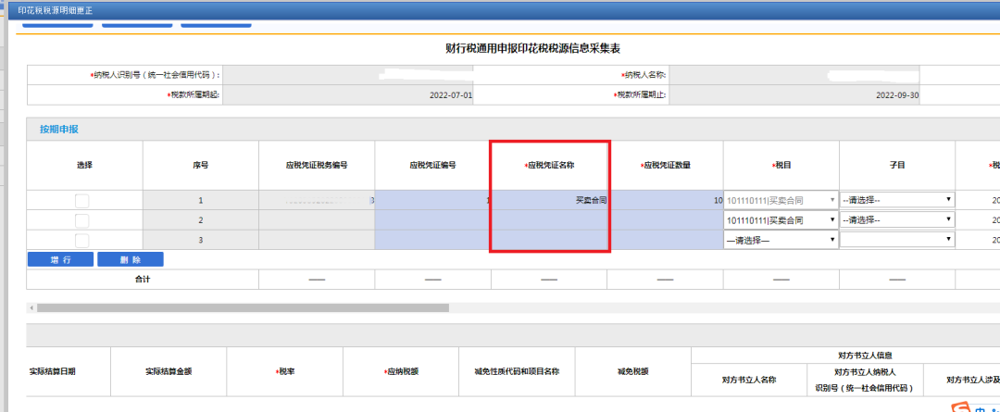
Task: Click the 应税凭证数量 column header
Action: coord(665,165)
